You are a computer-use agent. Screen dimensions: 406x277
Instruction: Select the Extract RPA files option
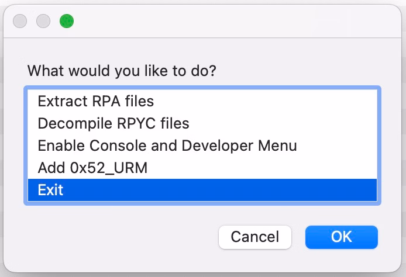point(95,102)
